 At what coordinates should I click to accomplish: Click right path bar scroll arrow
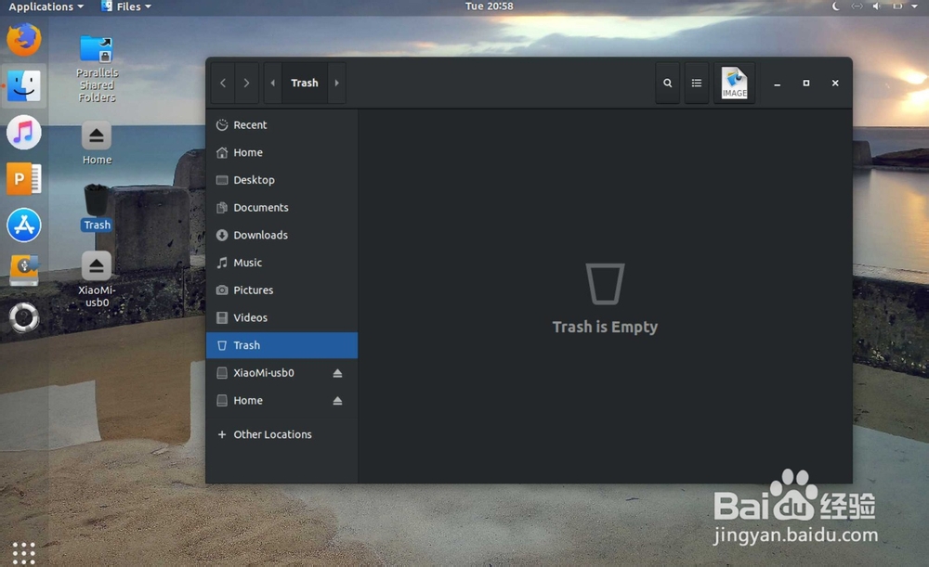336,83
